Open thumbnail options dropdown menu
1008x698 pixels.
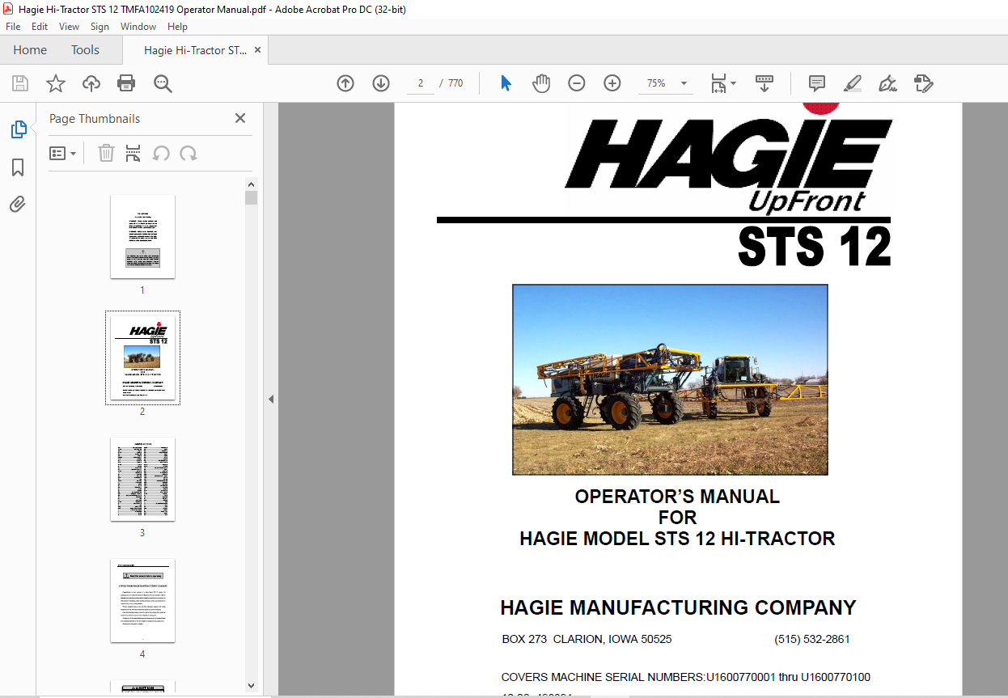click(63, 154)
